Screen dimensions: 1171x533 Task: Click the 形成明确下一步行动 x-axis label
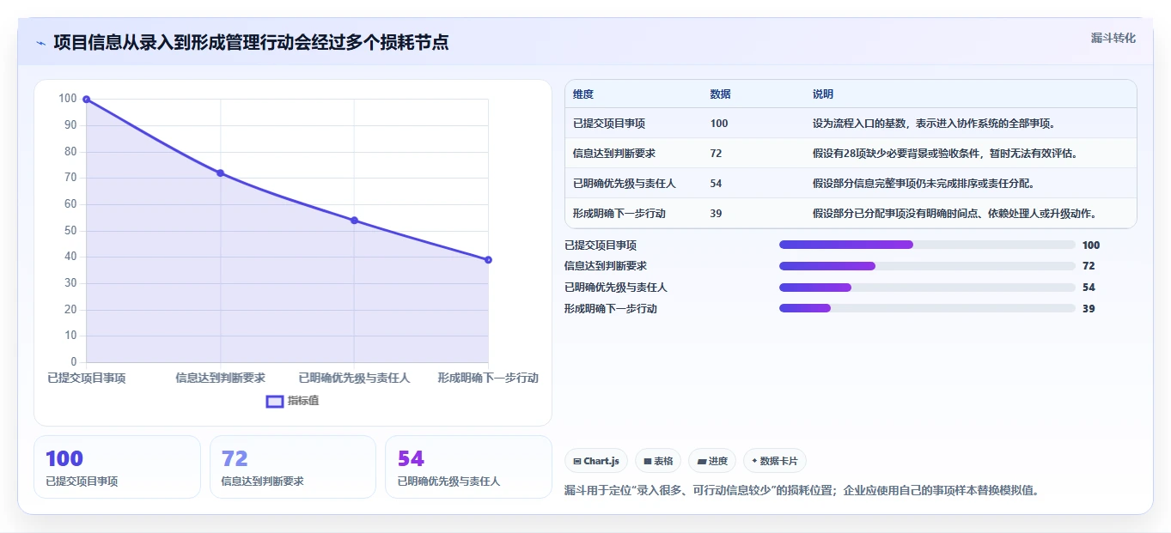tap(488, 378)
